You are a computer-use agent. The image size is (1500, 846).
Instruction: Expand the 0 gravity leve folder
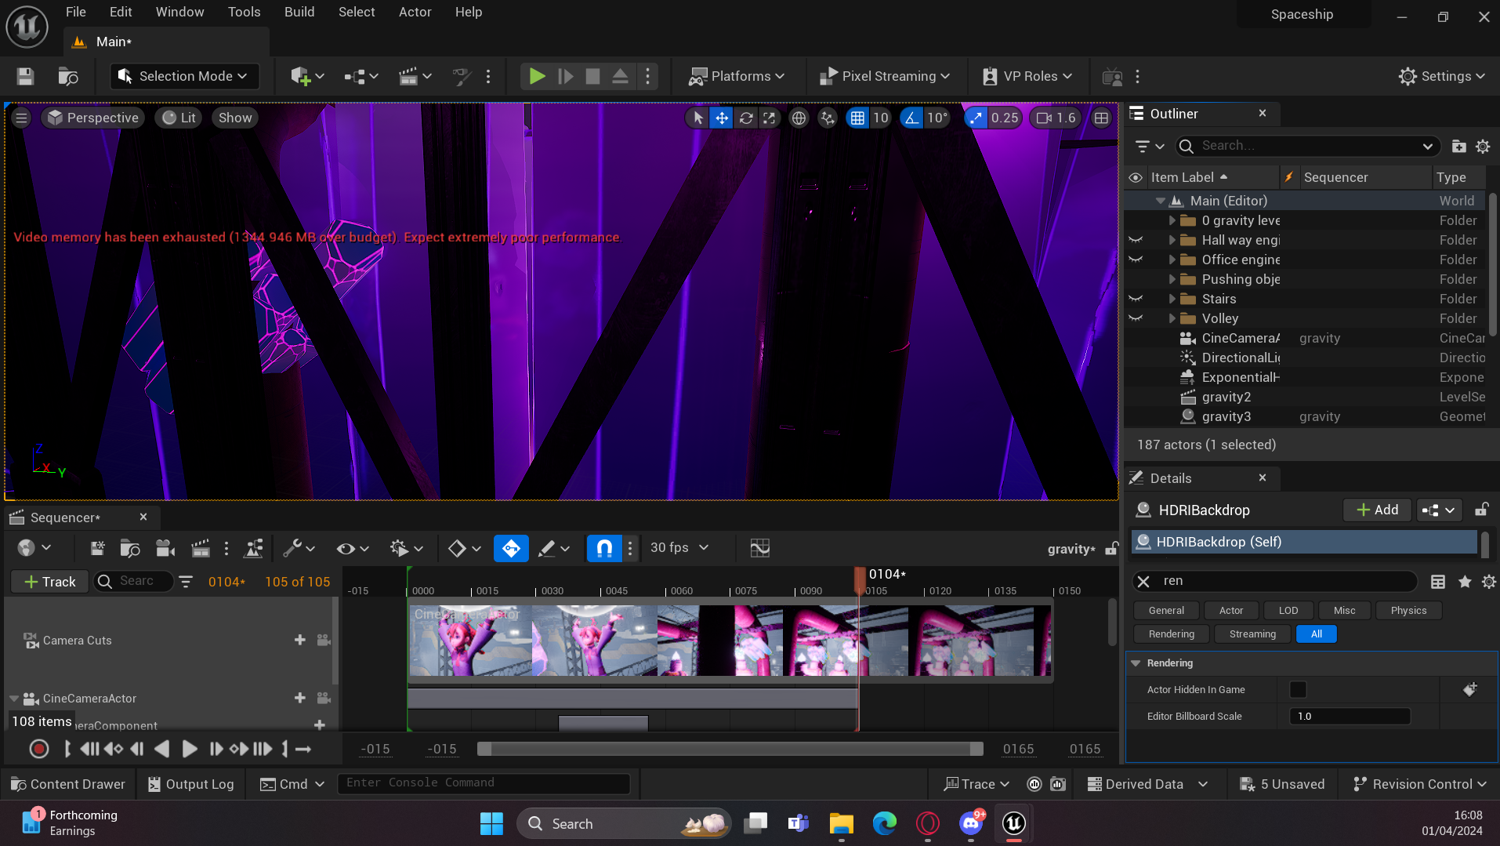[x=1172, y=220]
